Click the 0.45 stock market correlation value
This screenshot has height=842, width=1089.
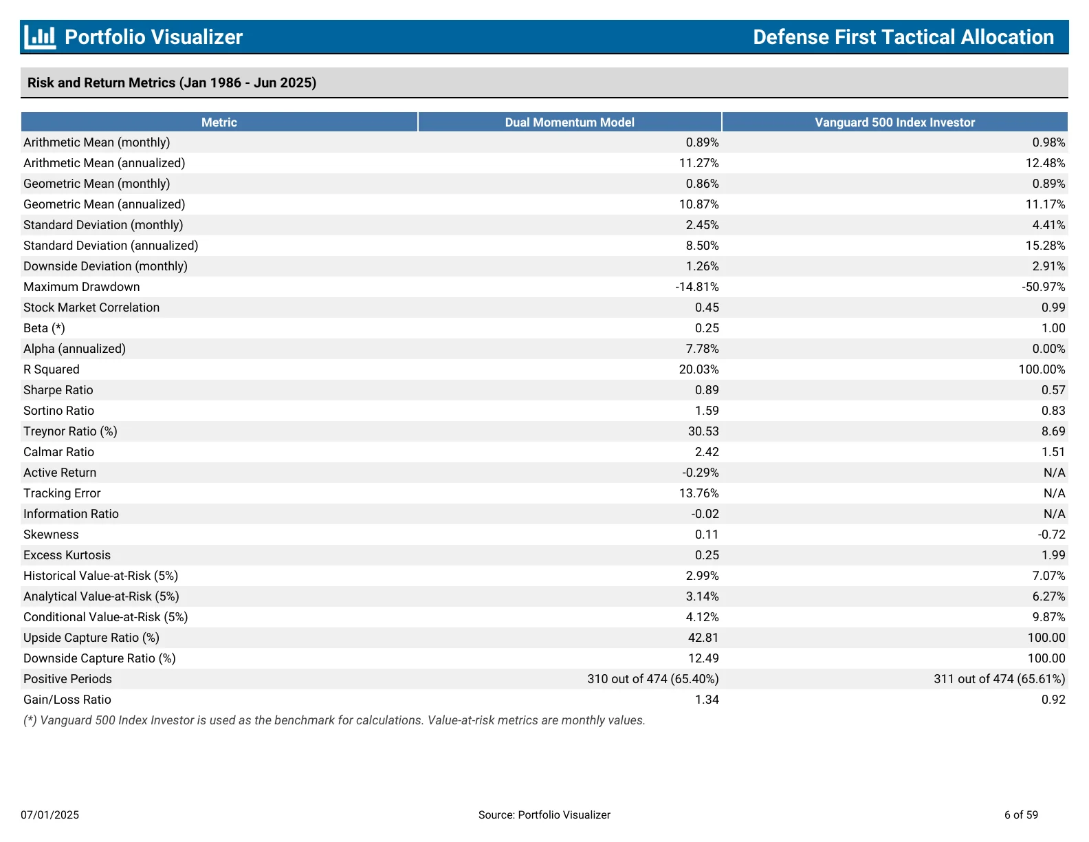click(x=707, y=307)
